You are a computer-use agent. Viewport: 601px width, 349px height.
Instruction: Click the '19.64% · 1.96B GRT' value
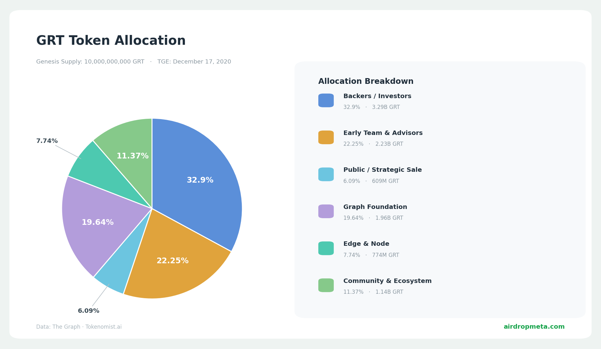pyautogui.click(x=373, y=218)
